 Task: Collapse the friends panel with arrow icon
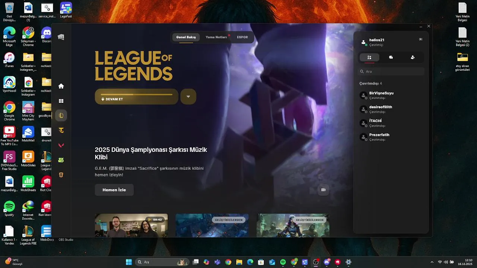(x=420, y=39)
